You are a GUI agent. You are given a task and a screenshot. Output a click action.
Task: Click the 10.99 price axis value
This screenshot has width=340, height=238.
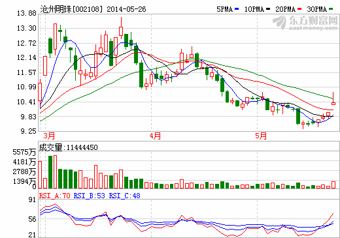pyautogui.click(x=27, y=87)
